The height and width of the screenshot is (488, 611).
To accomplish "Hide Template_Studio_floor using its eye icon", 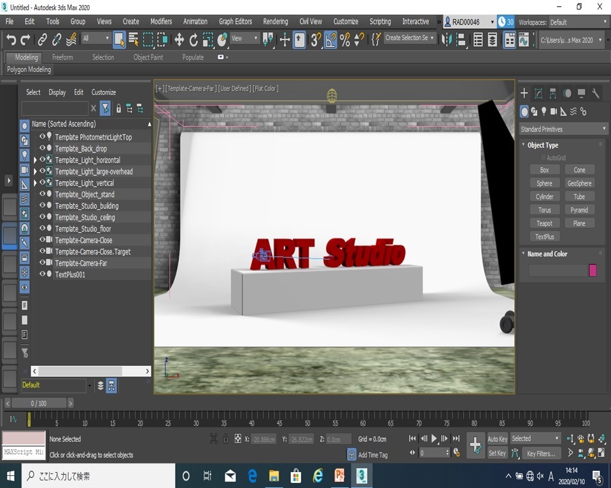I will point(42,228).
